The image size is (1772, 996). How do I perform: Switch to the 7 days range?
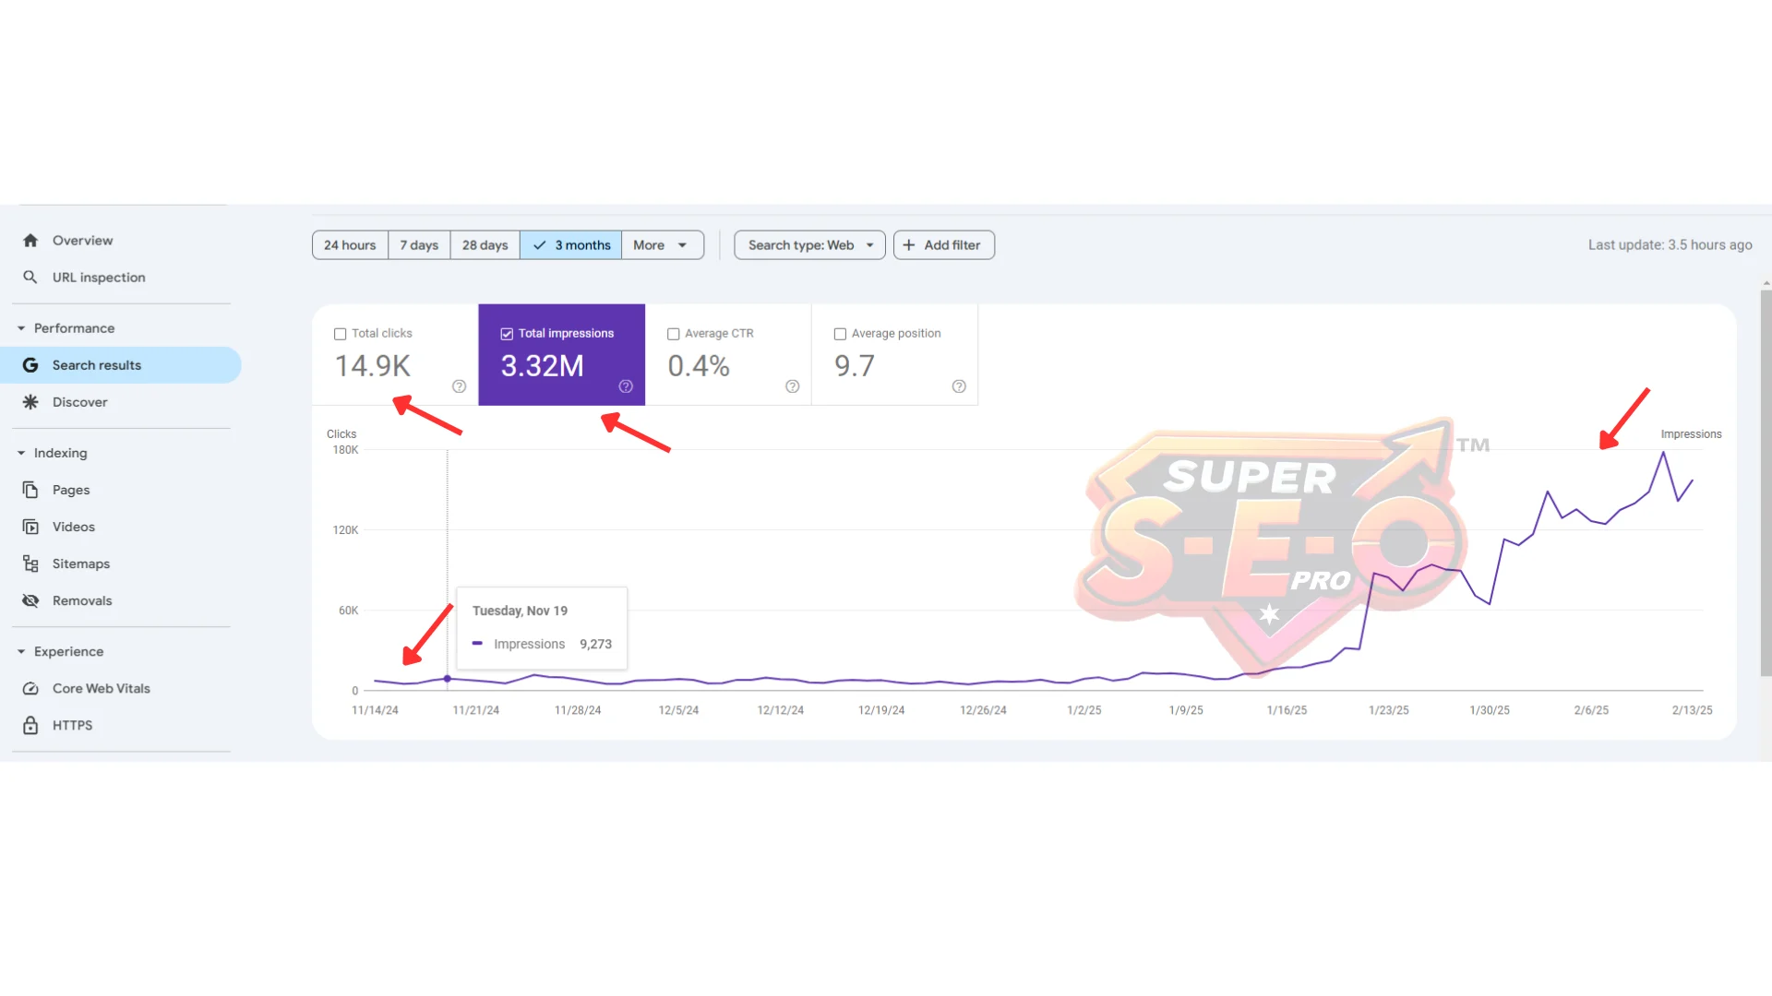(419, 245)
